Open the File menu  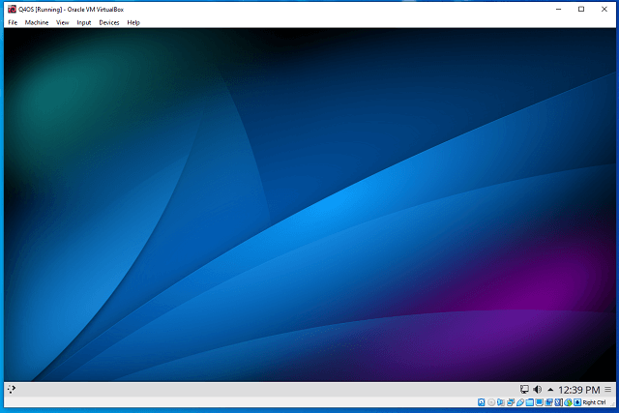13,22
